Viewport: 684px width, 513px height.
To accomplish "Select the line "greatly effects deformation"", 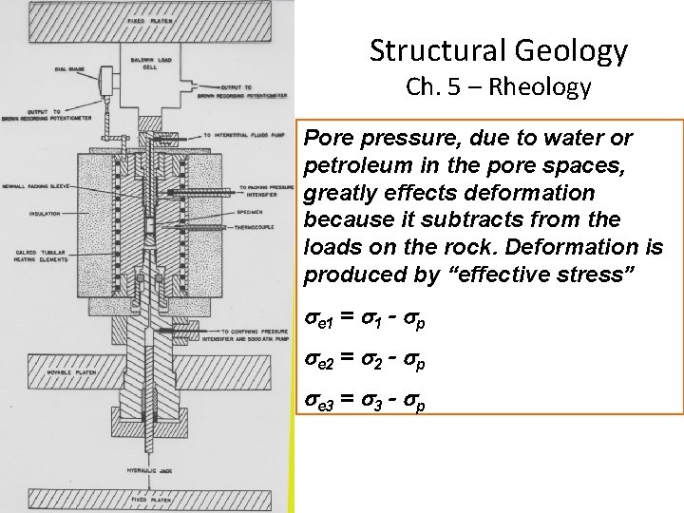I will coord(448,193).
